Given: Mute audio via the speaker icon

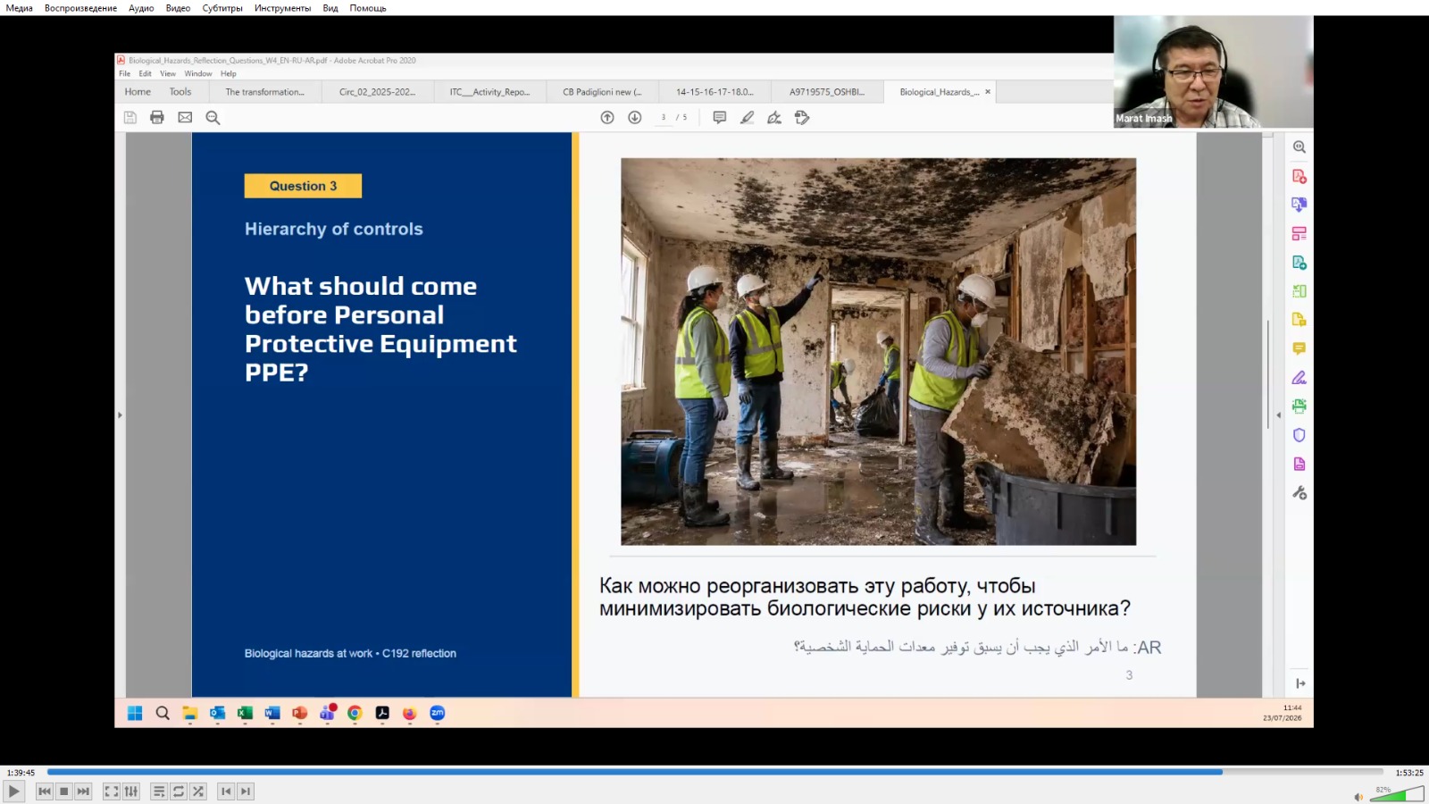Looking at the screenshot, I should pos(1358,797).
